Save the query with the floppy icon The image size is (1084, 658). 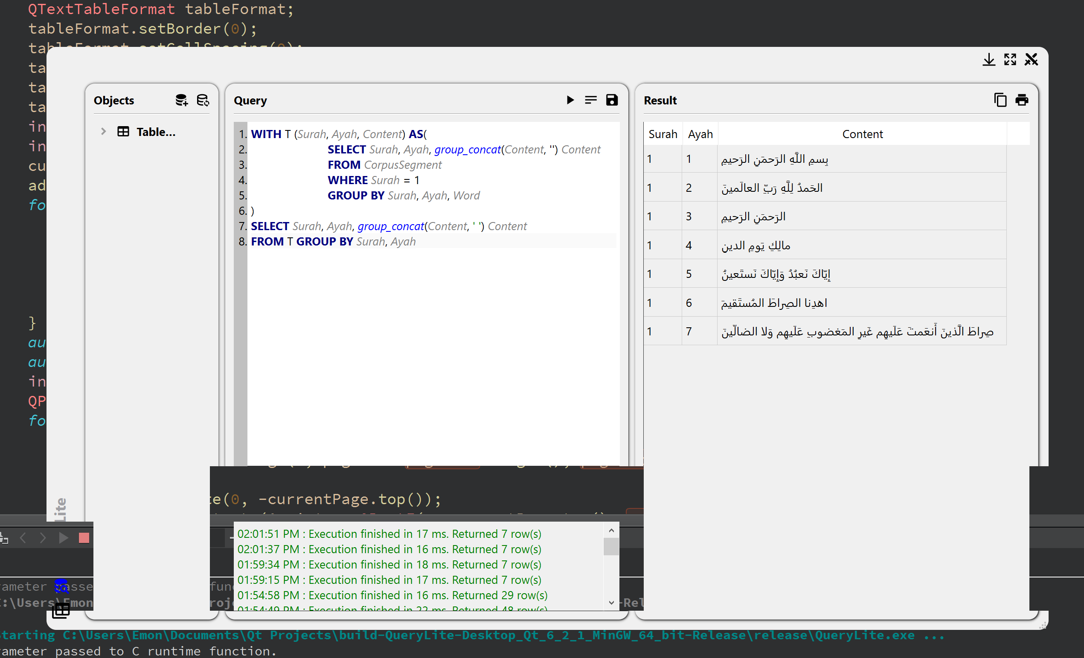coord(612,100)
